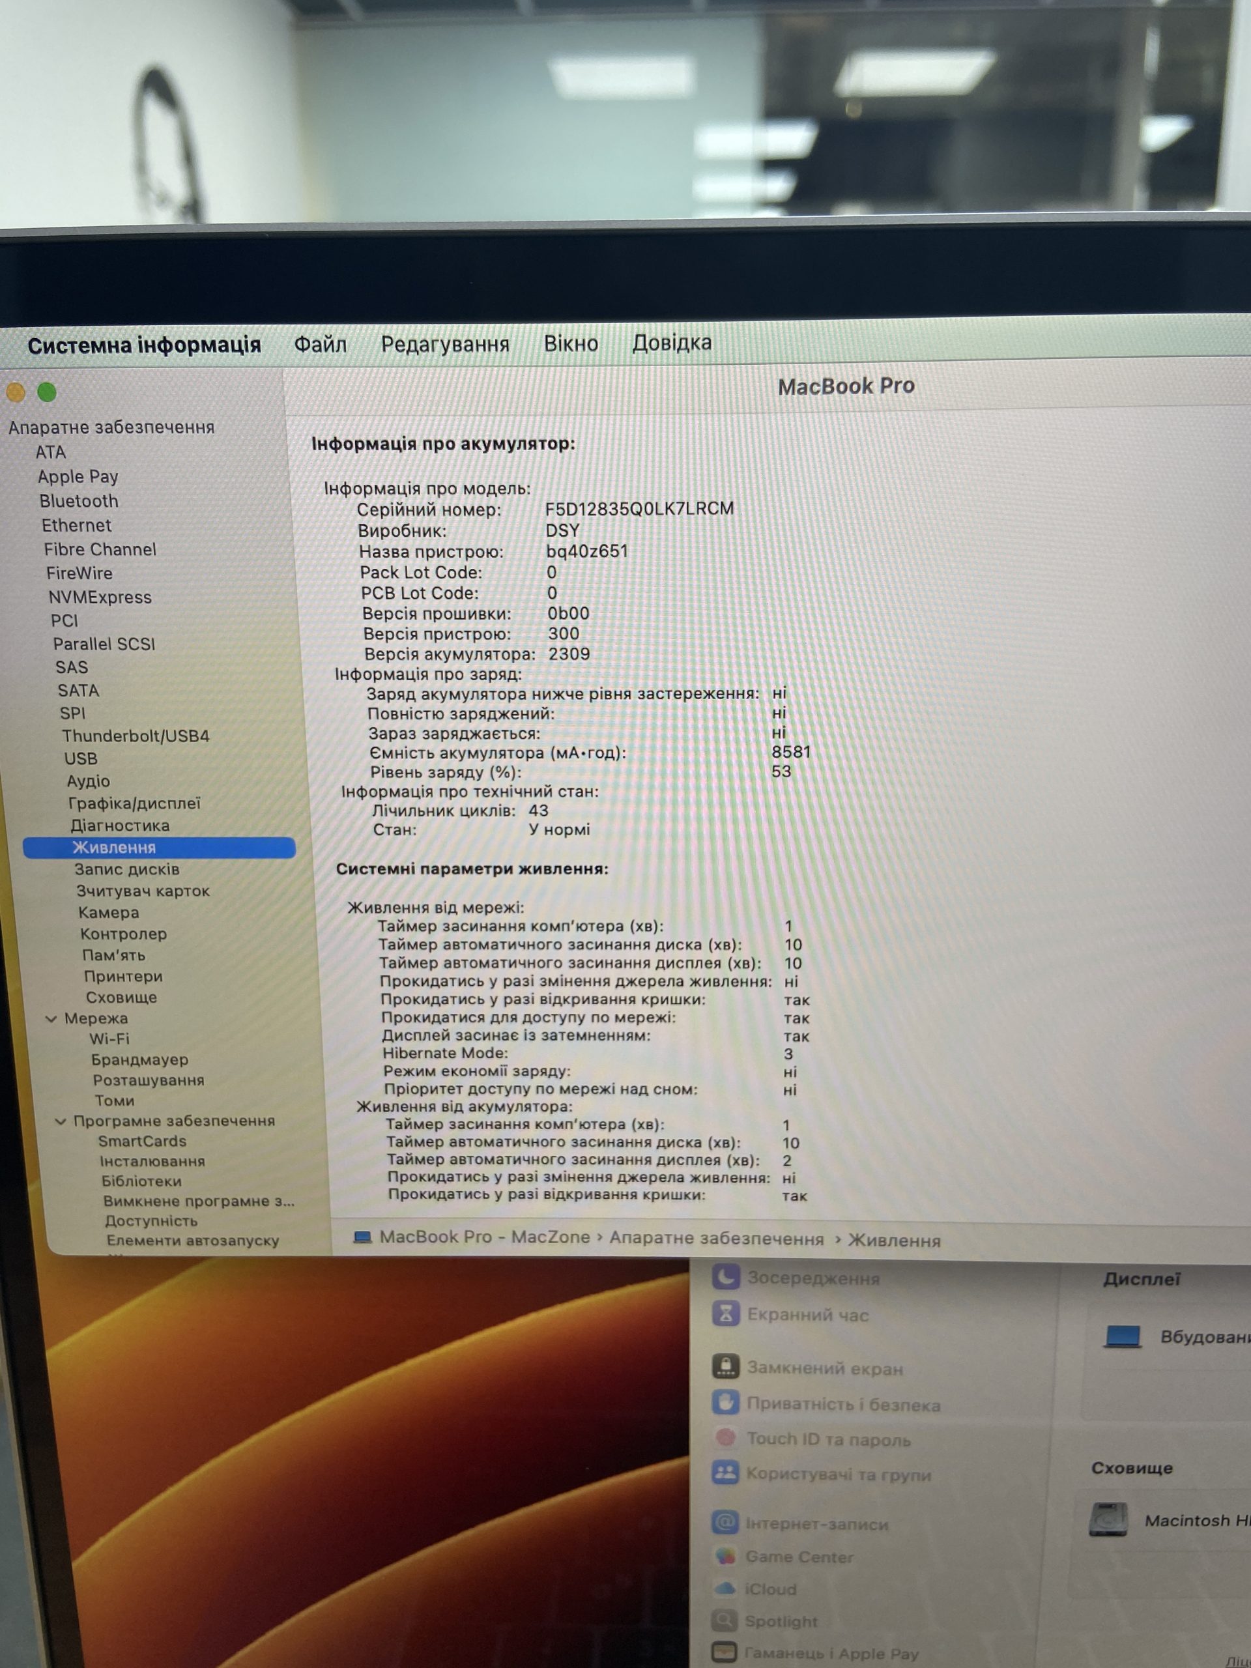Select Wi-Fi under Мережа
1251x1668 pixels.
point(109,1039)
